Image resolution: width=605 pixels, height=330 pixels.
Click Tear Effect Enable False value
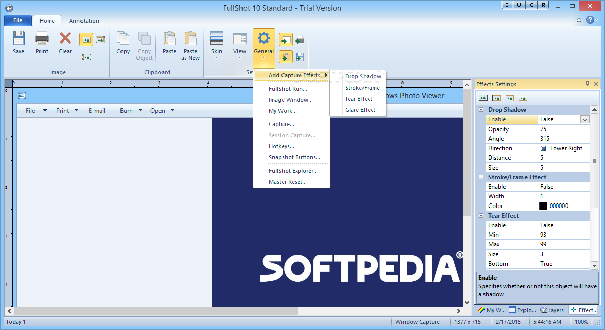(x=564, y=225)
